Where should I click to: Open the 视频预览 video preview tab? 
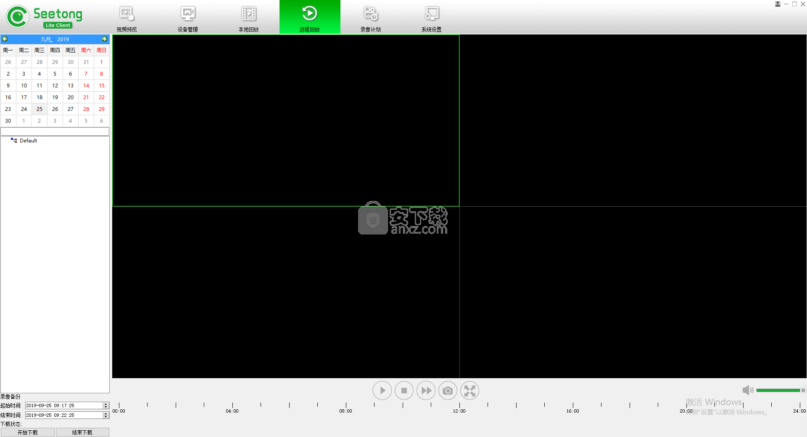[127, 18]
